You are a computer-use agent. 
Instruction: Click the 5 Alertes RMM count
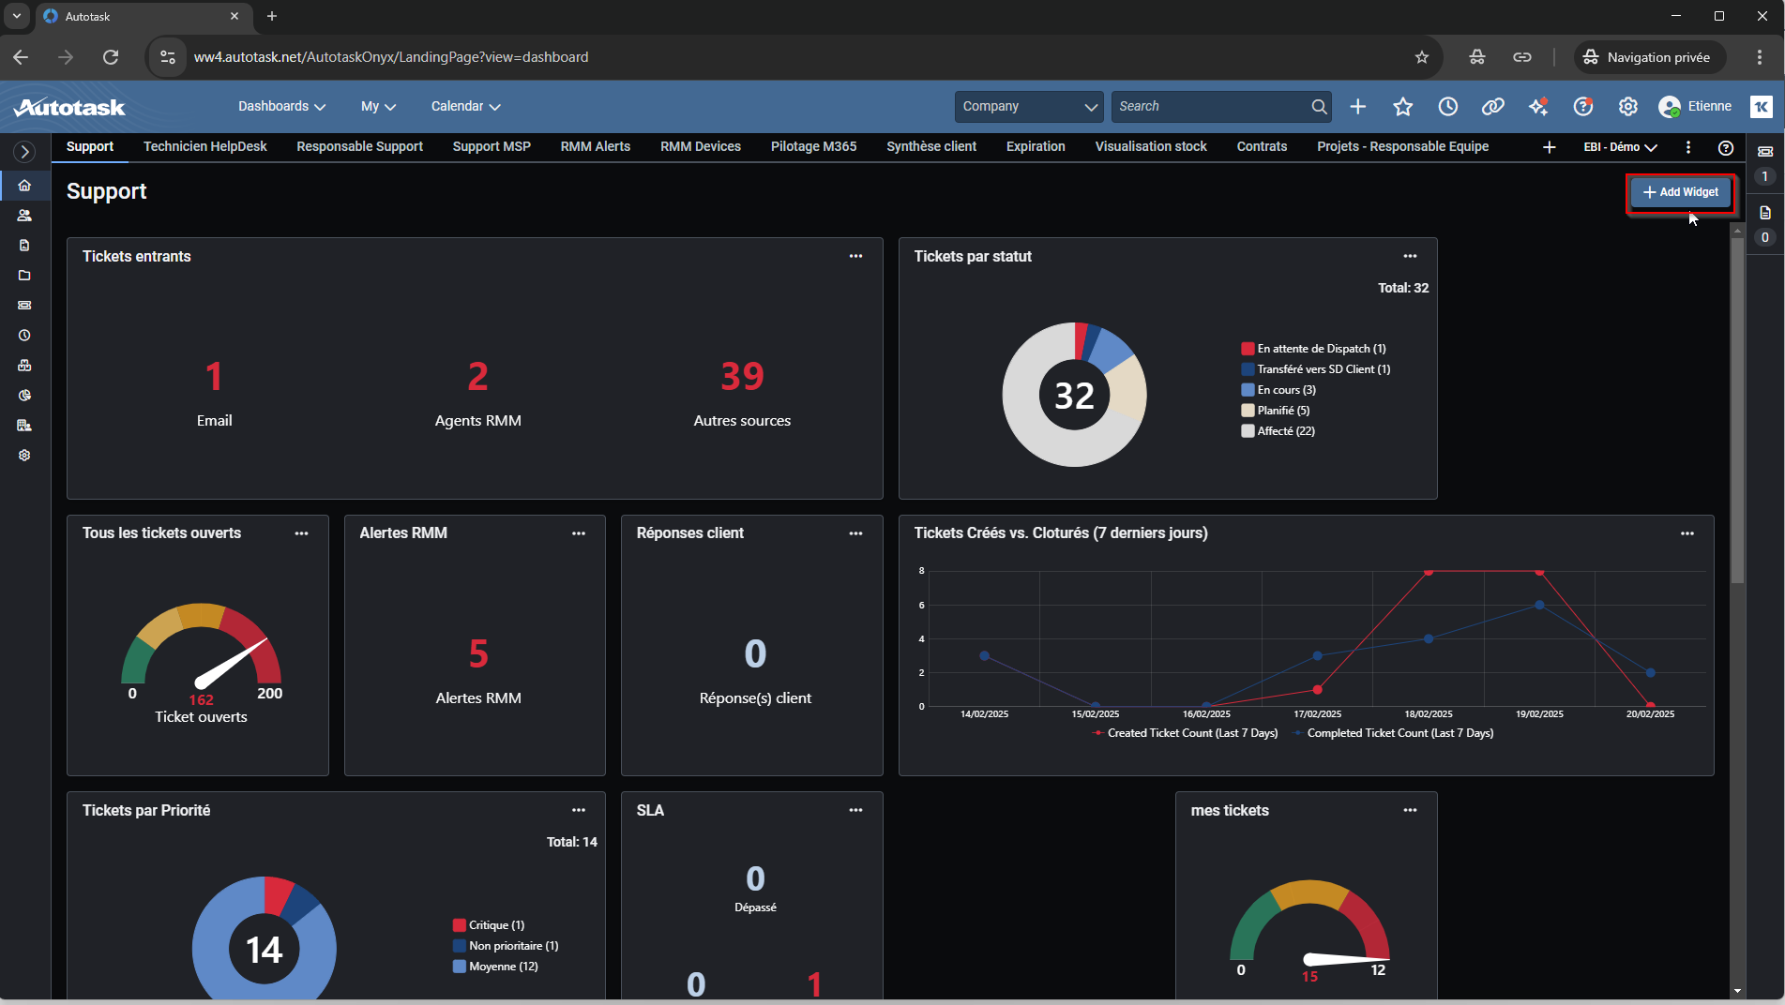pos(478,653)
